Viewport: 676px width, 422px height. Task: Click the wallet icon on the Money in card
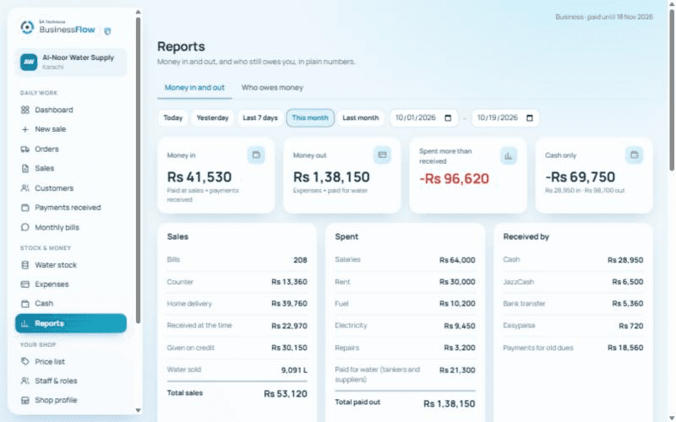256,155
